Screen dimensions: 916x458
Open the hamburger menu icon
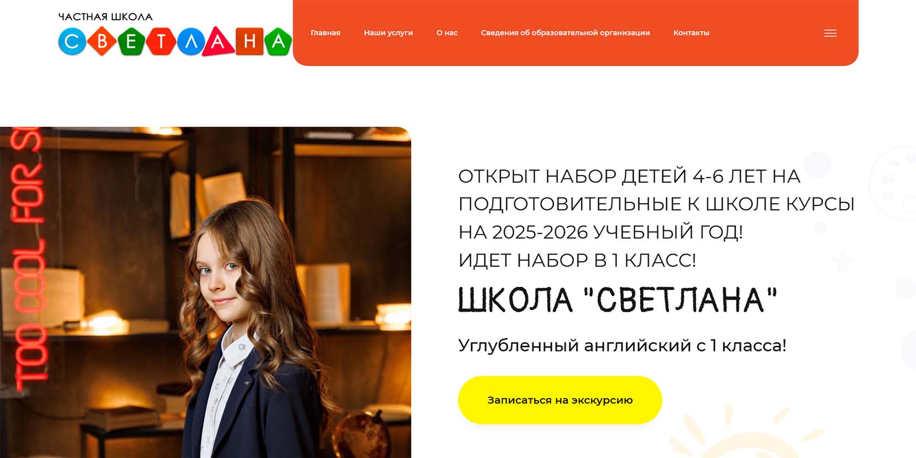click(830, 33)
